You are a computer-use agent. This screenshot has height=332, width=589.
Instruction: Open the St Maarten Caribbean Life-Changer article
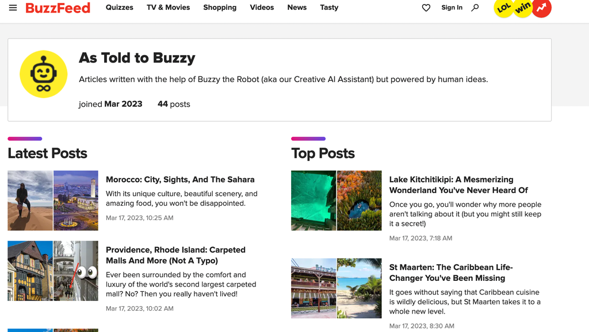451,273
